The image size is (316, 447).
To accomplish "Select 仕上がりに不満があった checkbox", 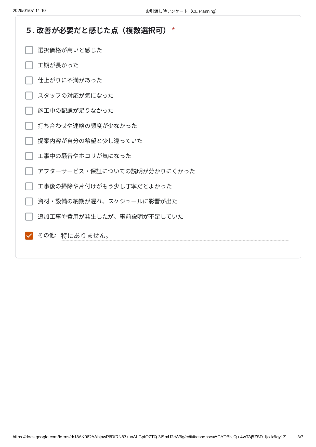I will 29,81.
